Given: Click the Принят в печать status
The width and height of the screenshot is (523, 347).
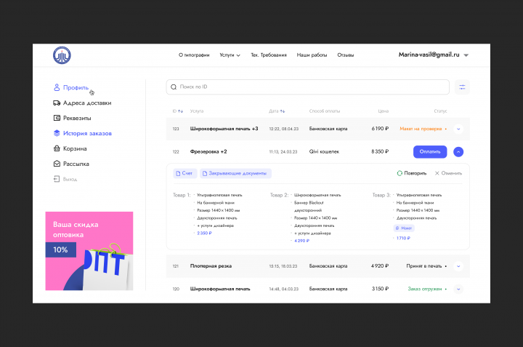Looking at the screenshot, I should (x=423, y=266).
